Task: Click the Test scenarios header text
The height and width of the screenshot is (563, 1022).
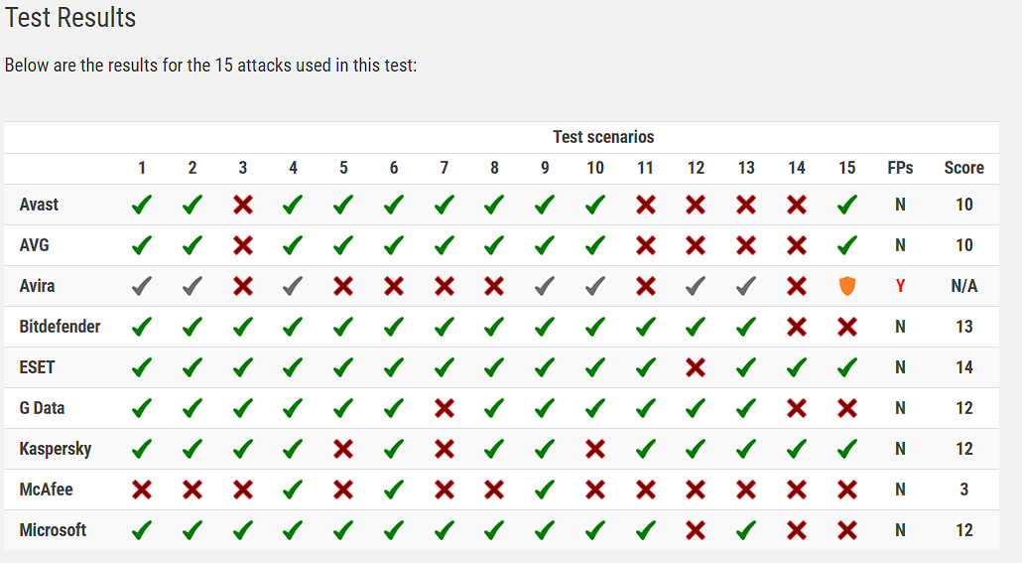Action: (x=603, y=137)
